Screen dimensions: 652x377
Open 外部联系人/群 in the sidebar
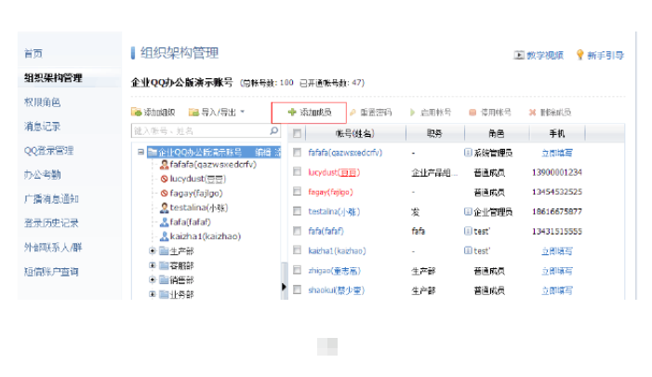click(53, 248)
